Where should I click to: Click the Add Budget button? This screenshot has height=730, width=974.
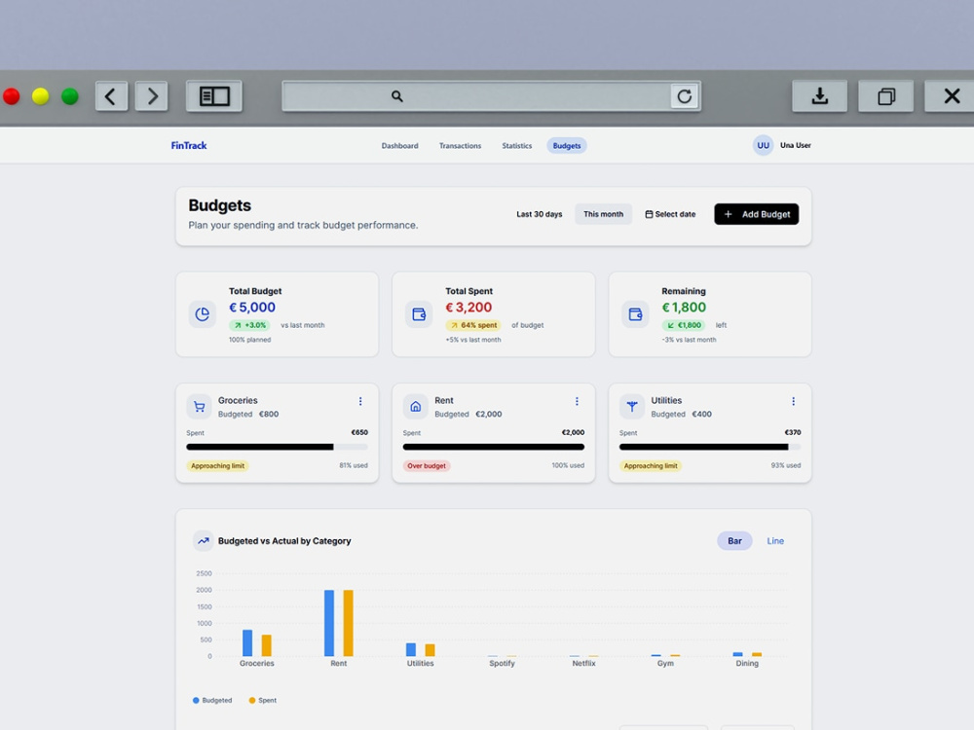point(756,214)
